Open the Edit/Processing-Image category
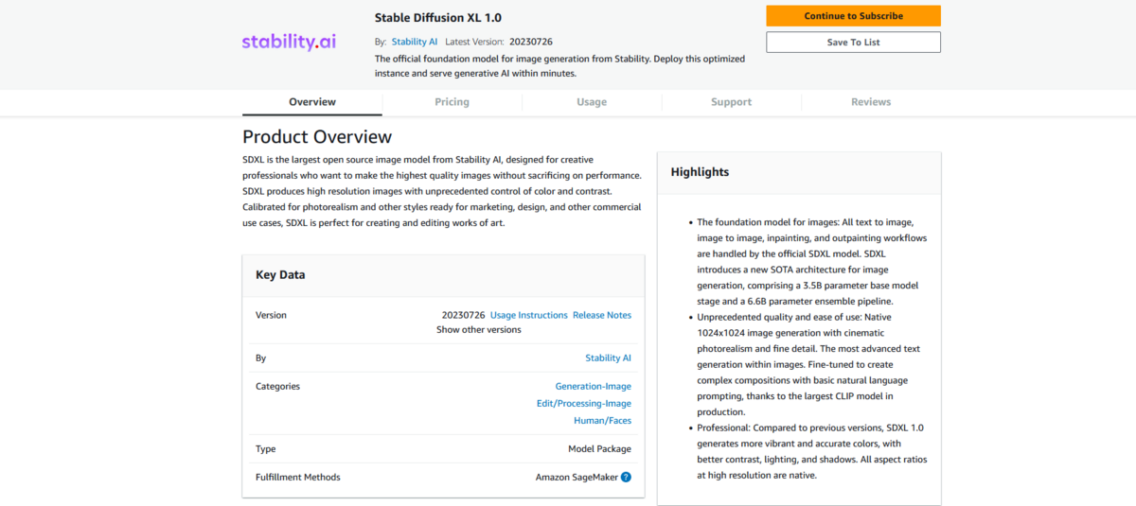This screenshot has width=1136, height=506. pyautogui.click(x=584, y=404)
